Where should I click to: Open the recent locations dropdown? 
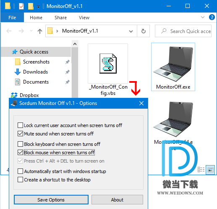pos(31,31)
